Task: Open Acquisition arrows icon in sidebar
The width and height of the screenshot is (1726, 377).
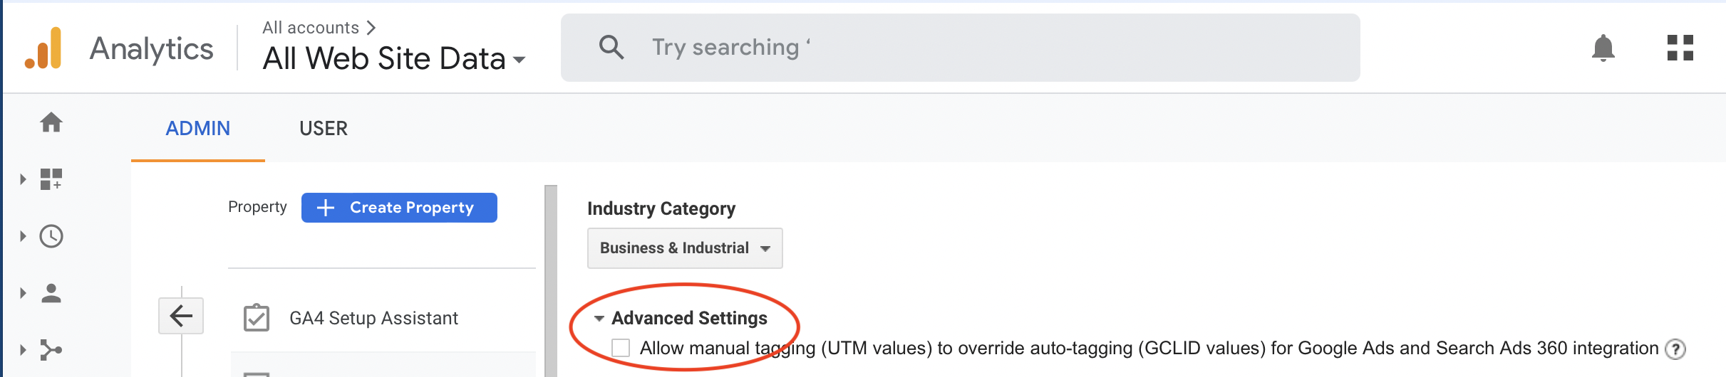Action: [x=51, y=350]
